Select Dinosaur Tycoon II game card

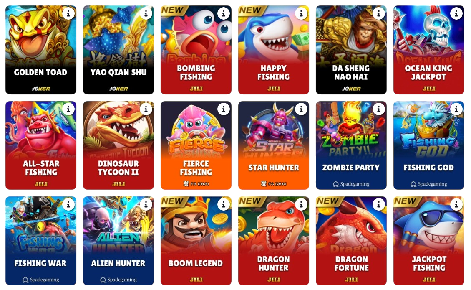tap(118, 145)
